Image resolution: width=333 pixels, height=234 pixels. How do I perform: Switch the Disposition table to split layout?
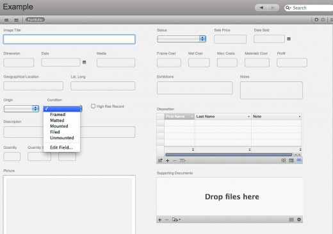291,160
